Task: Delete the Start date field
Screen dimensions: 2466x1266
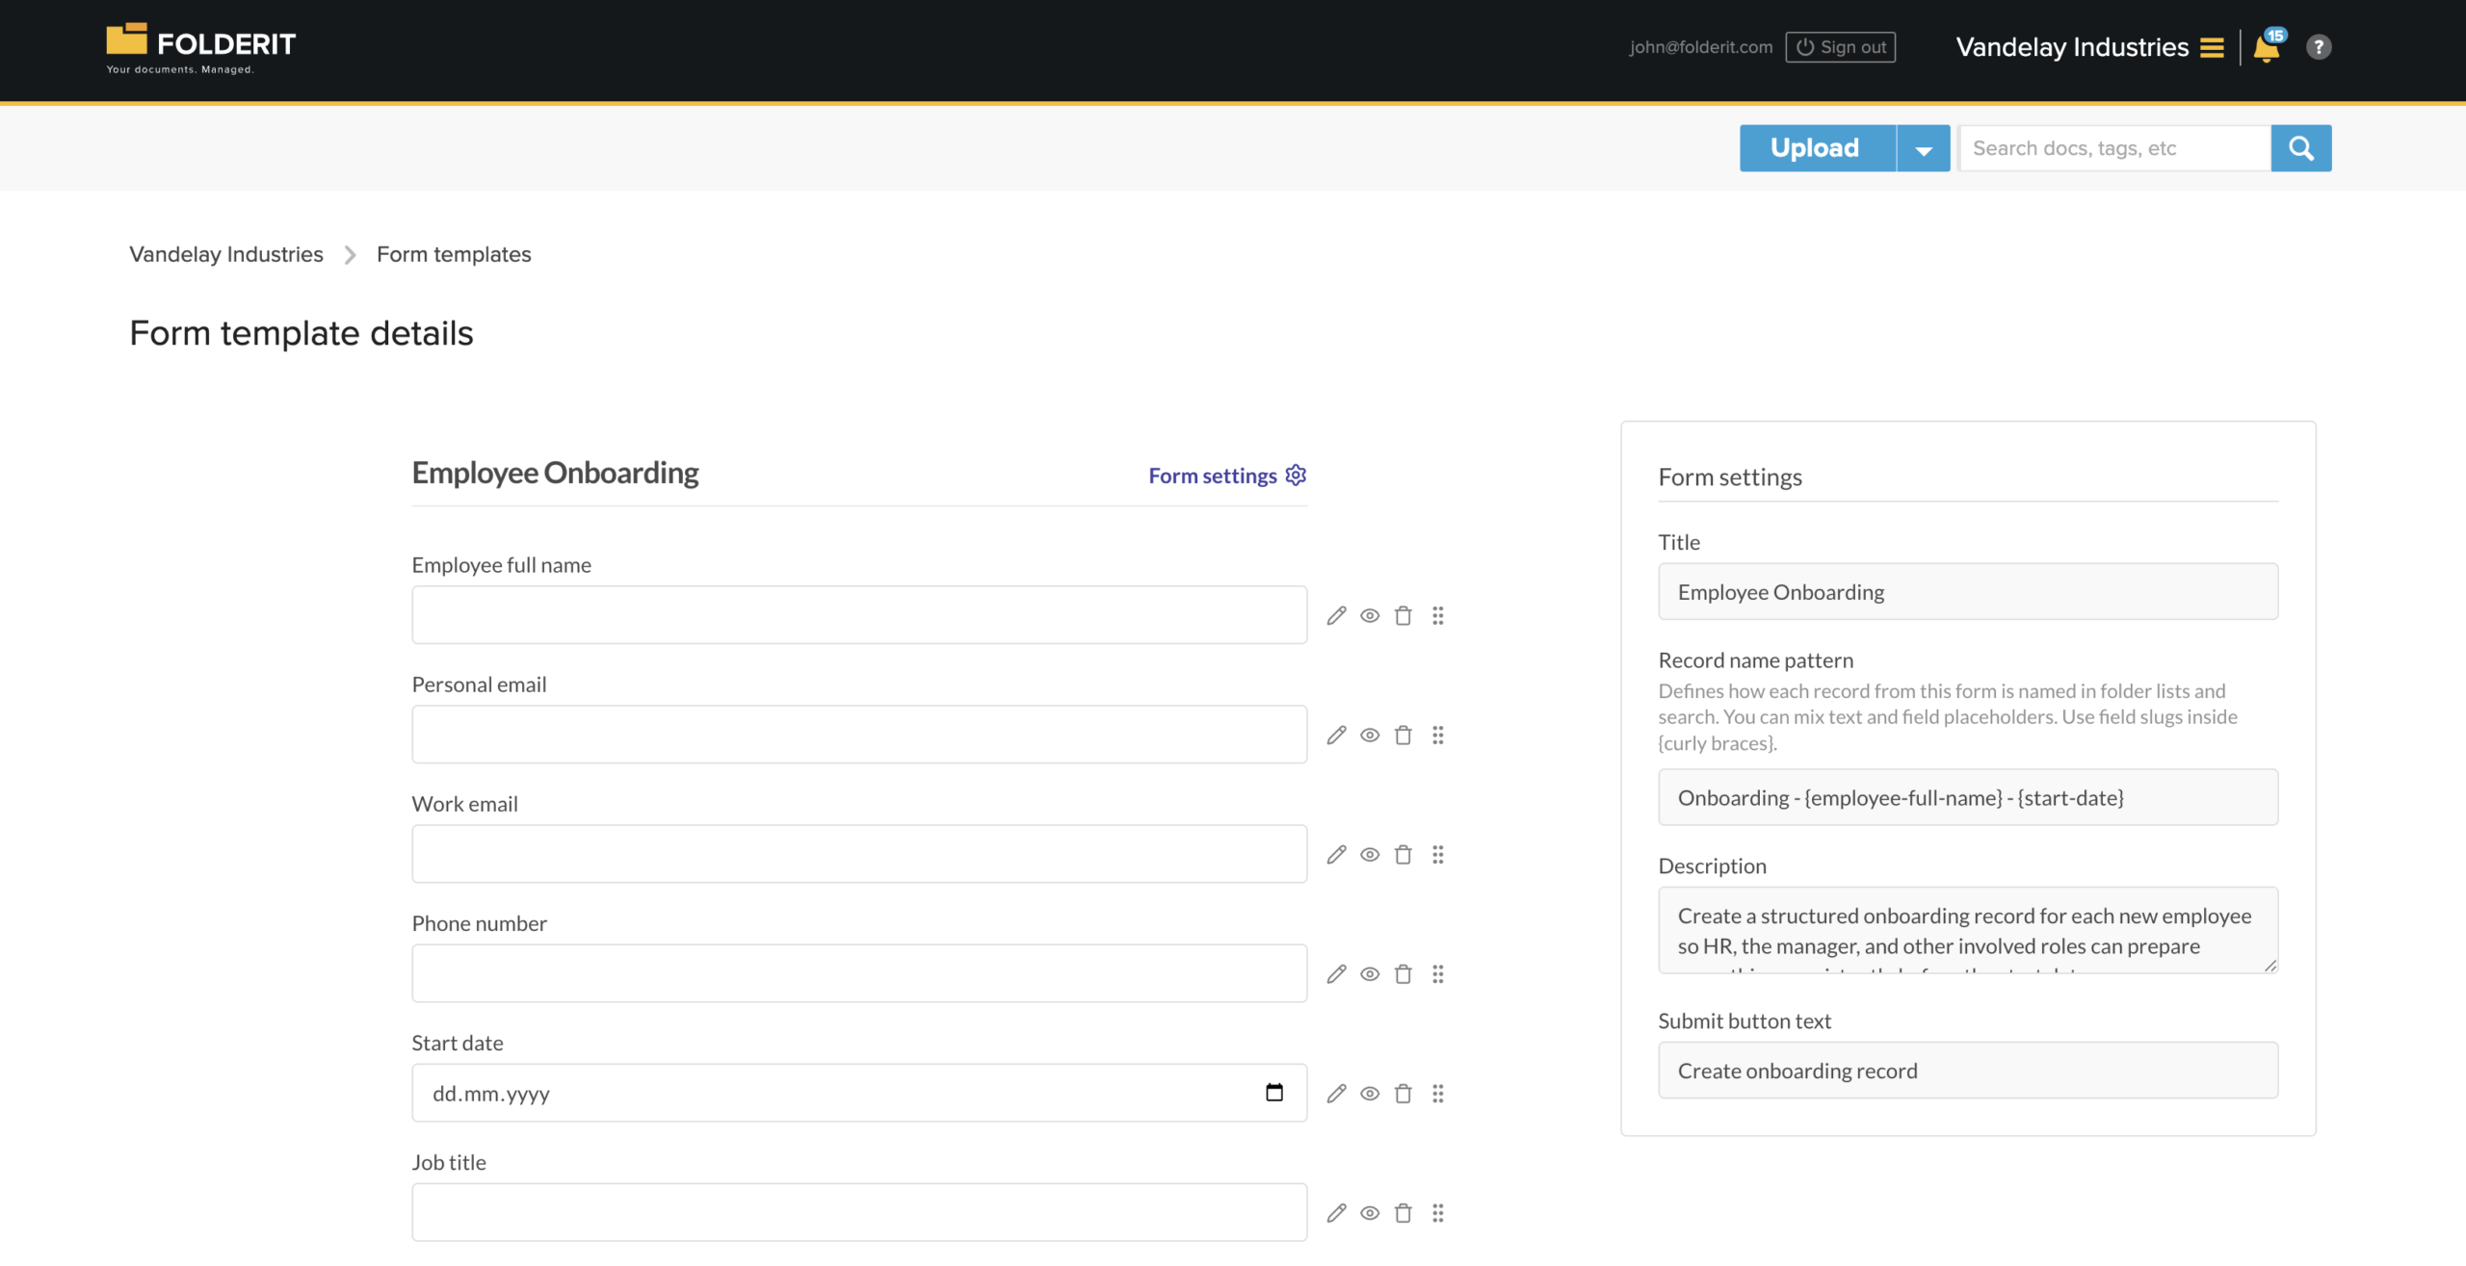Action: point(1404,1093)
